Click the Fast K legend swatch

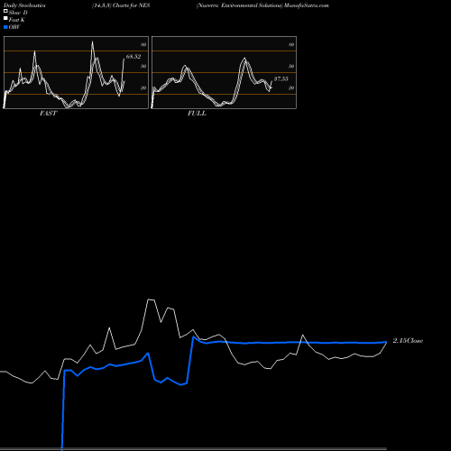5,18
